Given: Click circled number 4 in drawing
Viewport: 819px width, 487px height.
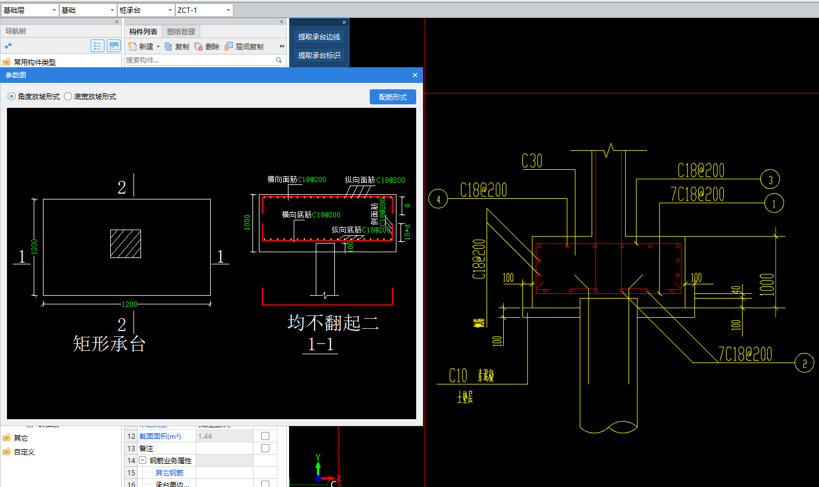Looking at the screenshot, I should [x=438, y=199].
